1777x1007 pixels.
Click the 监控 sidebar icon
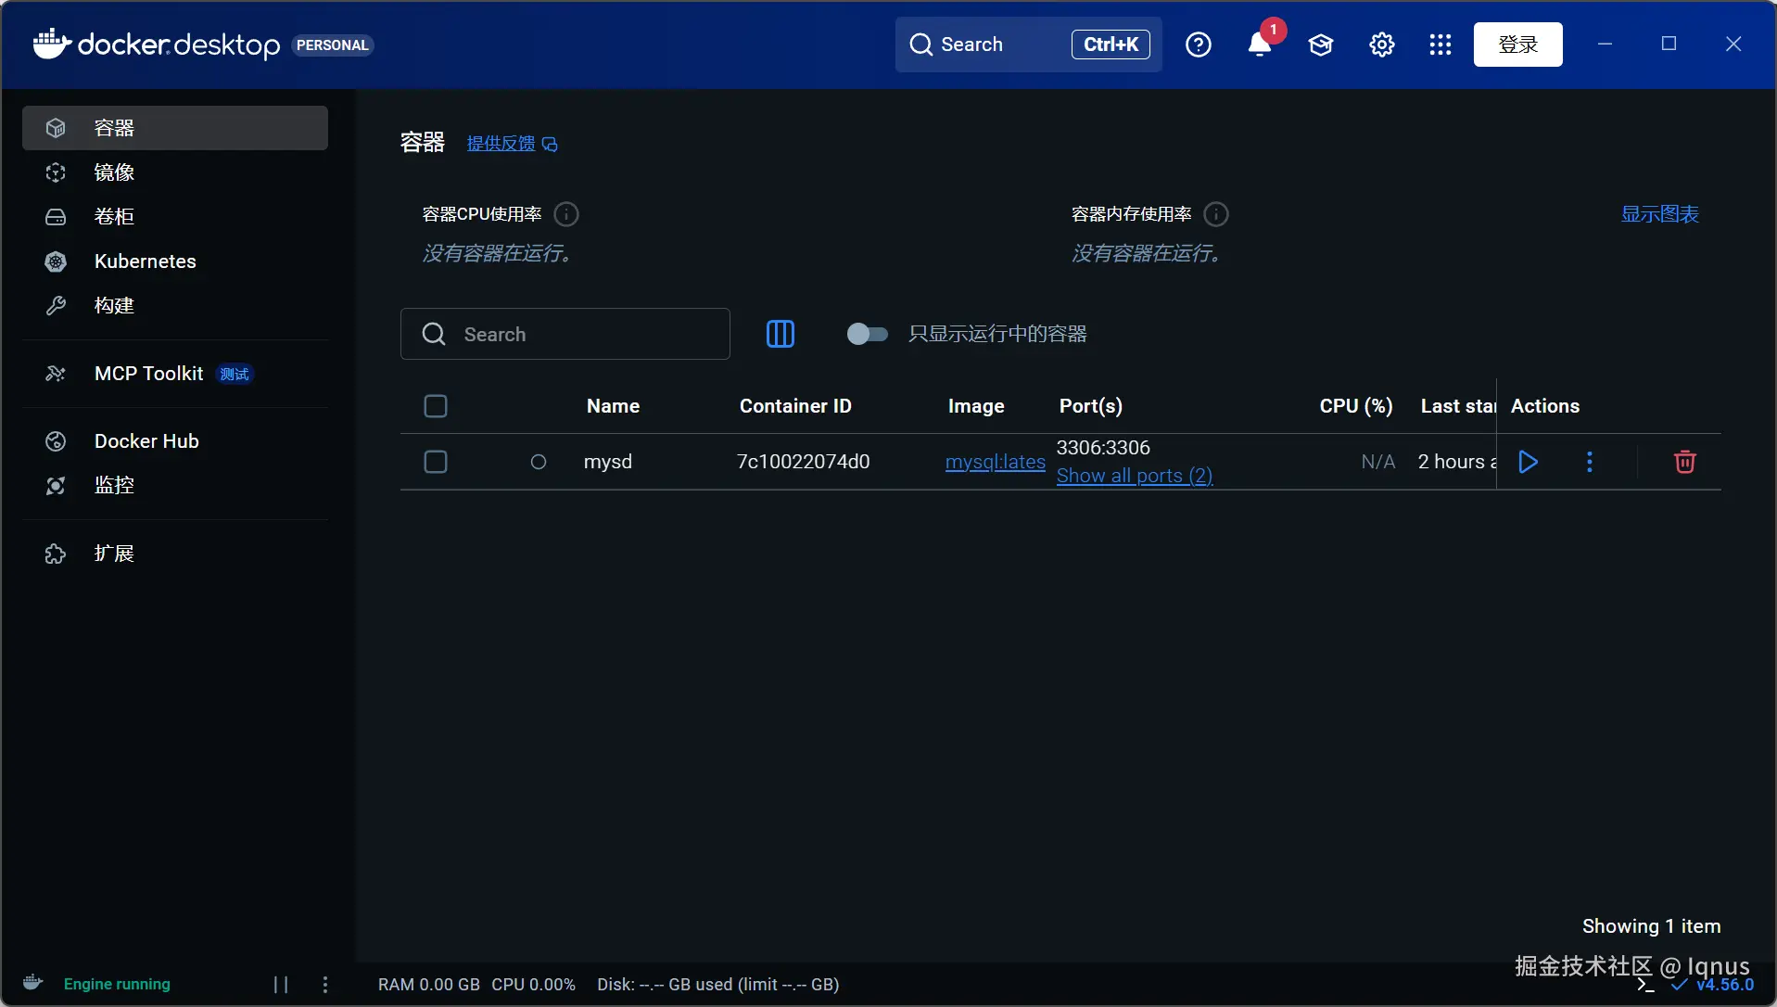click(x=56, y=486)
